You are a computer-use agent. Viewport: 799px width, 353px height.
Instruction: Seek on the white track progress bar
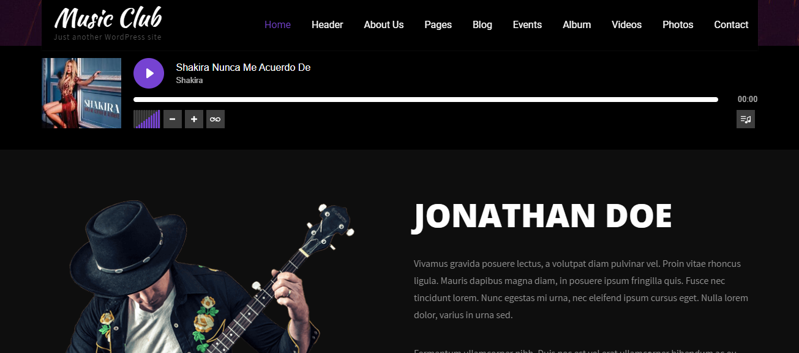click(x=426, y=100)
